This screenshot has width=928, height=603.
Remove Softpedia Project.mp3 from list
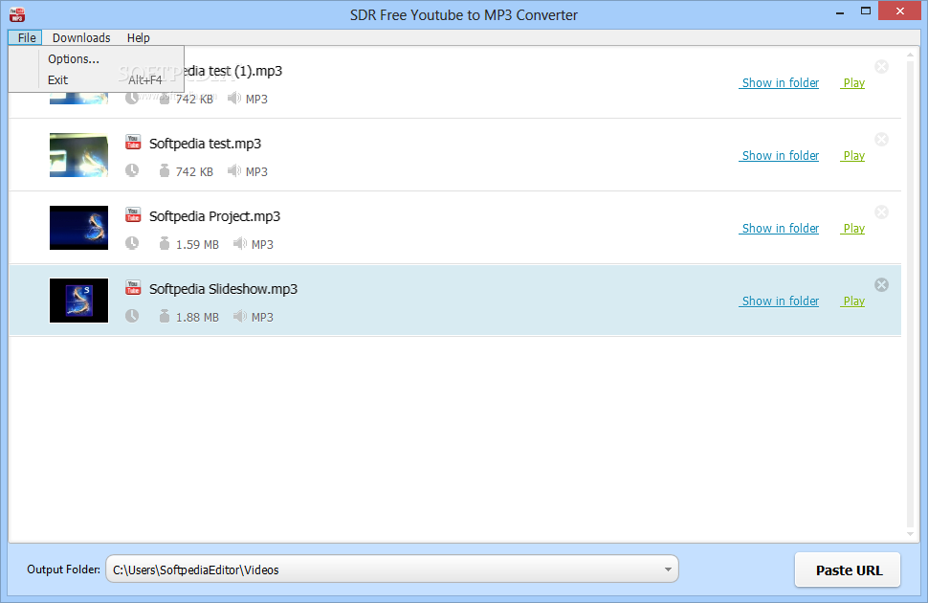[881, 212]
